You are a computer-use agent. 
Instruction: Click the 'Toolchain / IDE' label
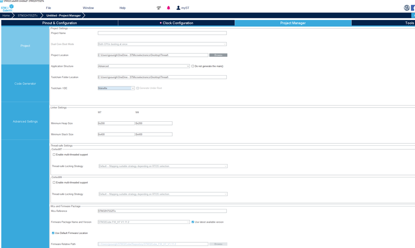pyautogui.click(x=59, y=88)
